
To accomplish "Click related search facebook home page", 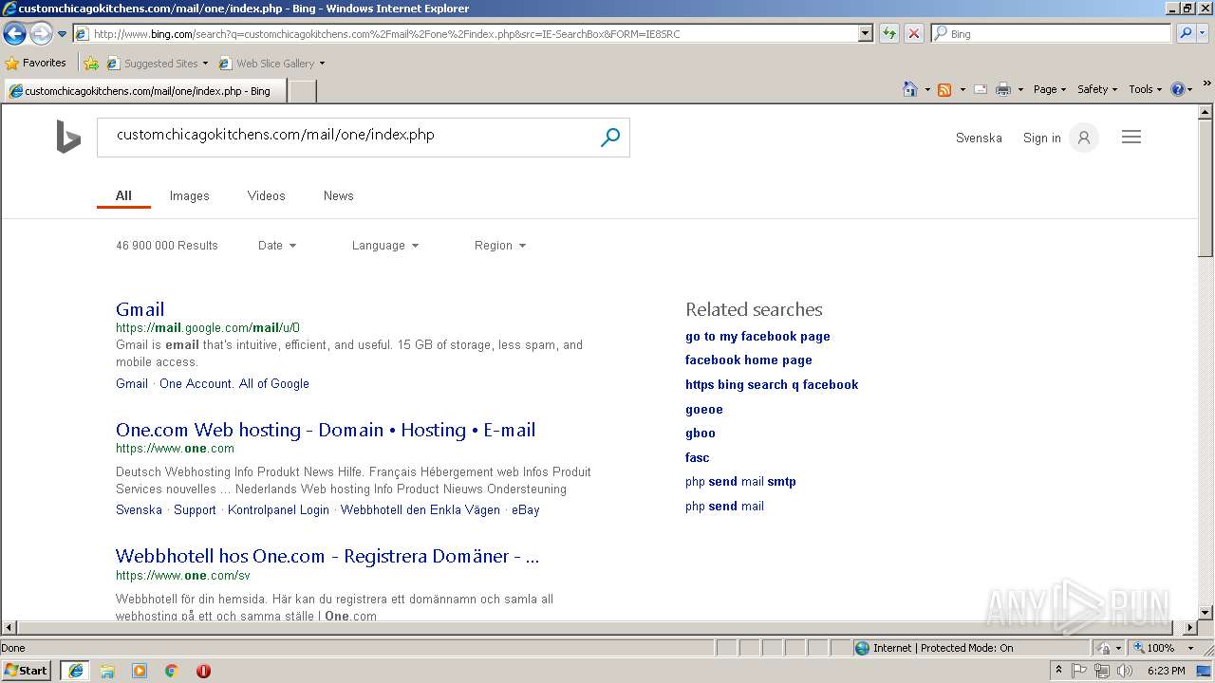I will (749, 360).
